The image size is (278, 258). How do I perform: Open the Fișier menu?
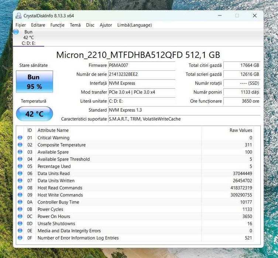pyautogui.click(x=21, y=25)
